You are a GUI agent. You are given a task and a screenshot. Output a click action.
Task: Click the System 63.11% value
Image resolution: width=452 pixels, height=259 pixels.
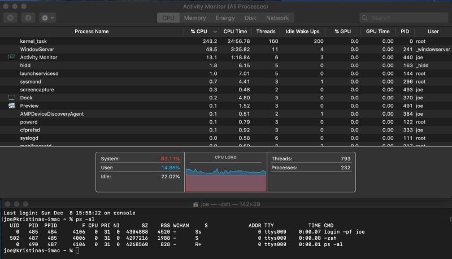tap(170, 159)
